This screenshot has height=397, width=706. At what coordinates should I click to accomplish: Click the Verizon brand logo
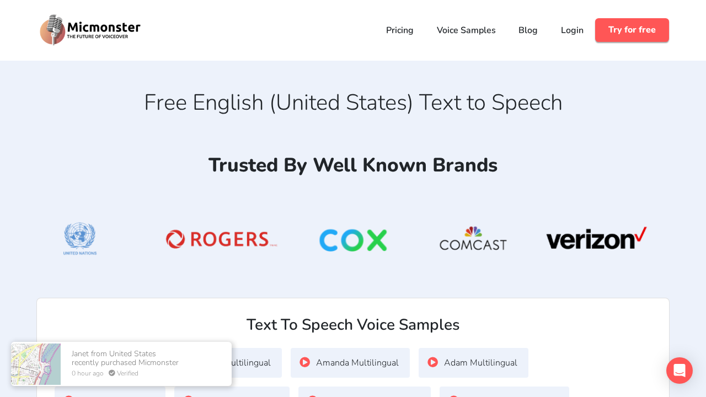(596, 238)
